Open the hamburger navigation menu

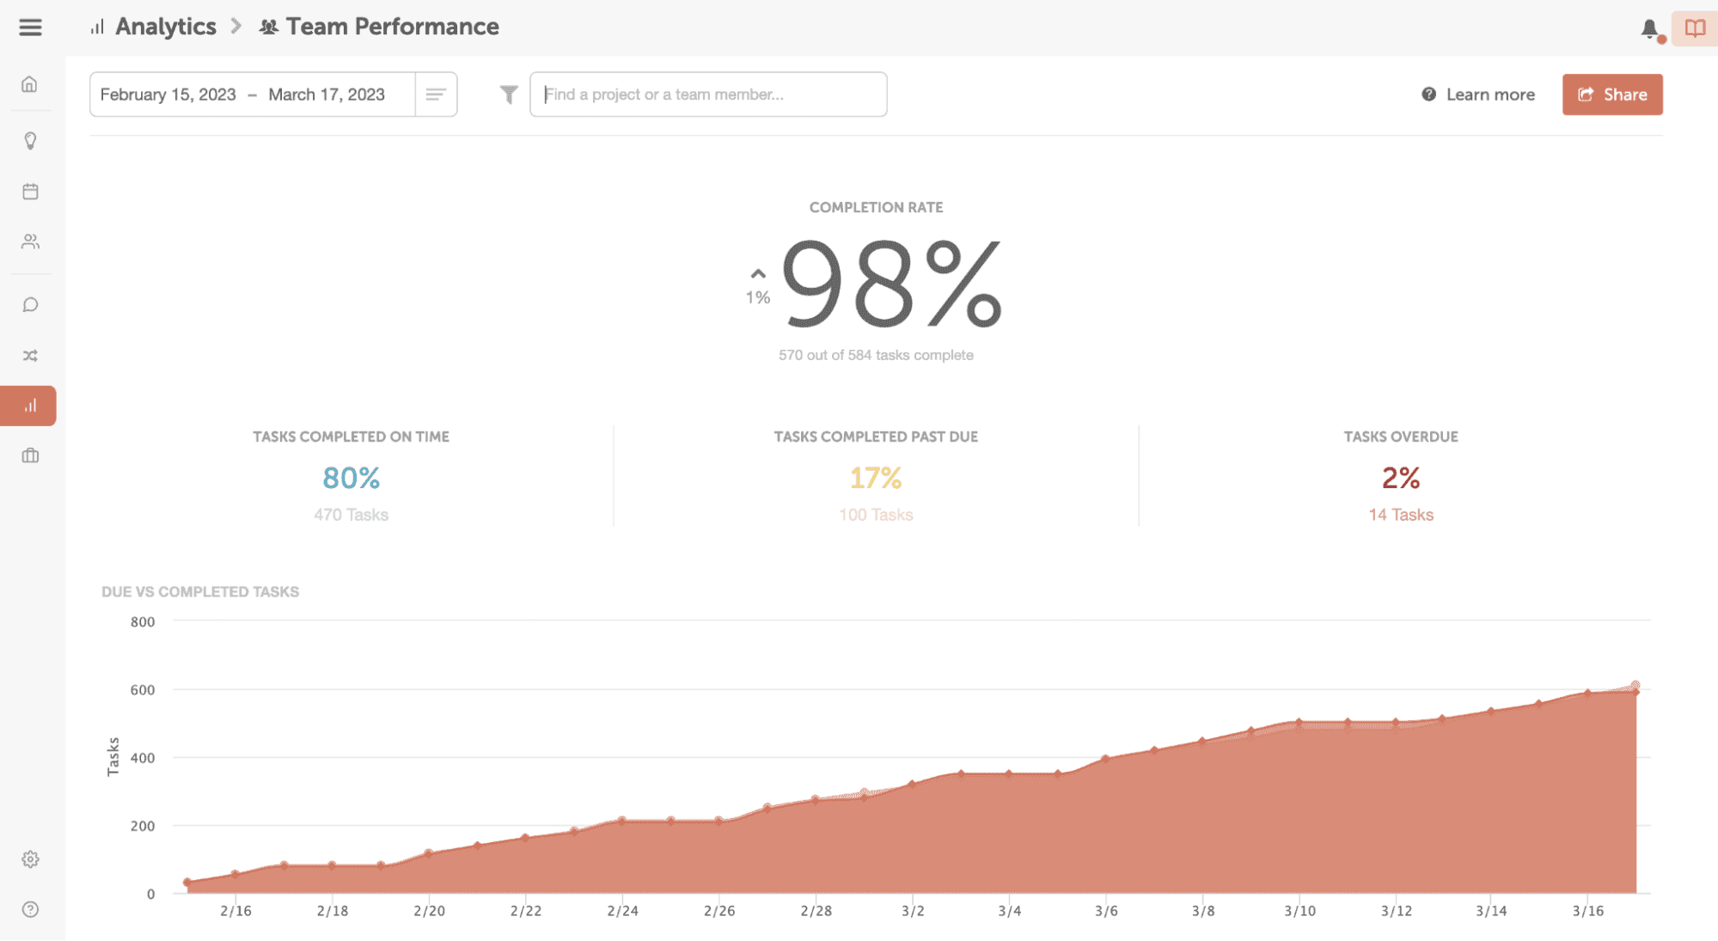[30, 27]
